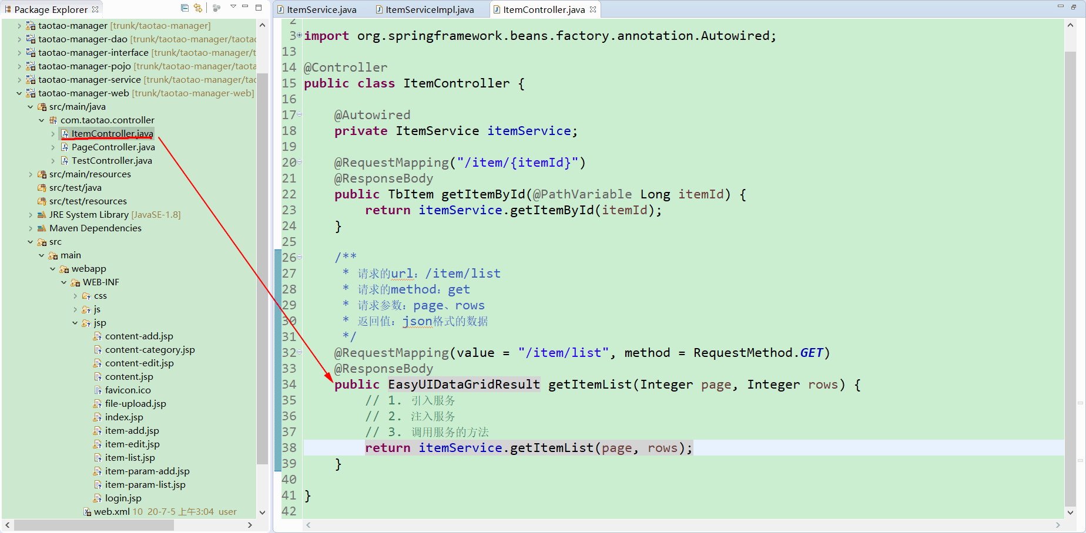1086x533 pixels.
Task: Click the webapp folder icon
Action: pos(64,269)
